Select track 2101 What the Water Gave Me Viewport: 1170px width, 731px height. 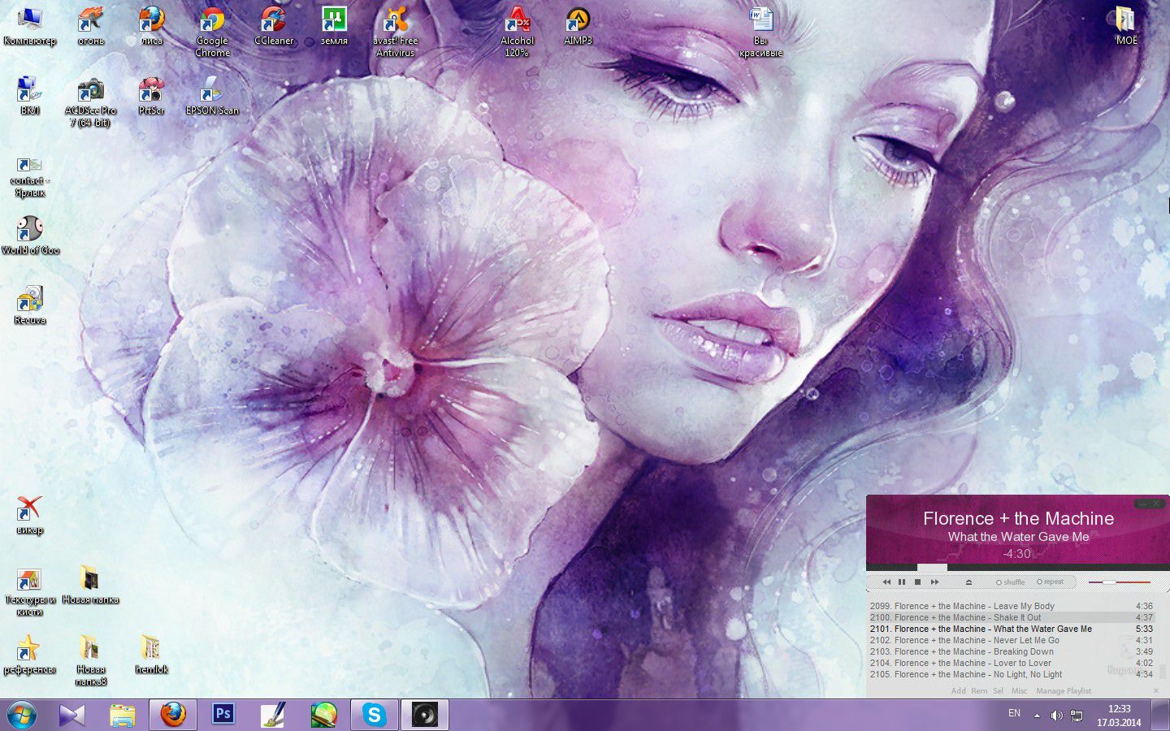coord(1012,629)
